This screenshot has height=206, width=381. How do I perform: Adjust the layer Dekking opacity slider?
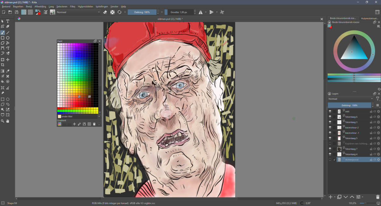pyautogui.click(x=350, y=105)
